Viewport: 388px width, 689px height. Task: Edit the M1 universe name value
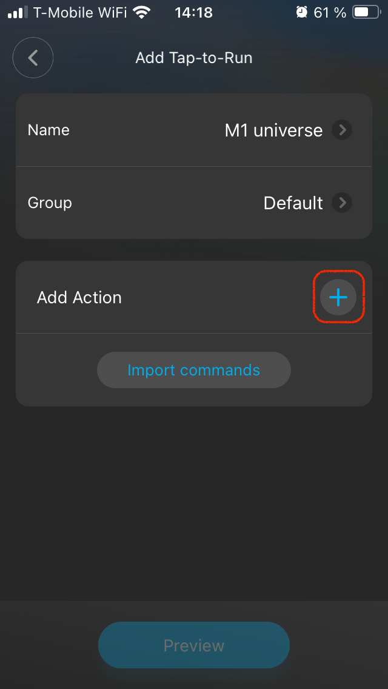pyautogui.click(x=273, y=130)
